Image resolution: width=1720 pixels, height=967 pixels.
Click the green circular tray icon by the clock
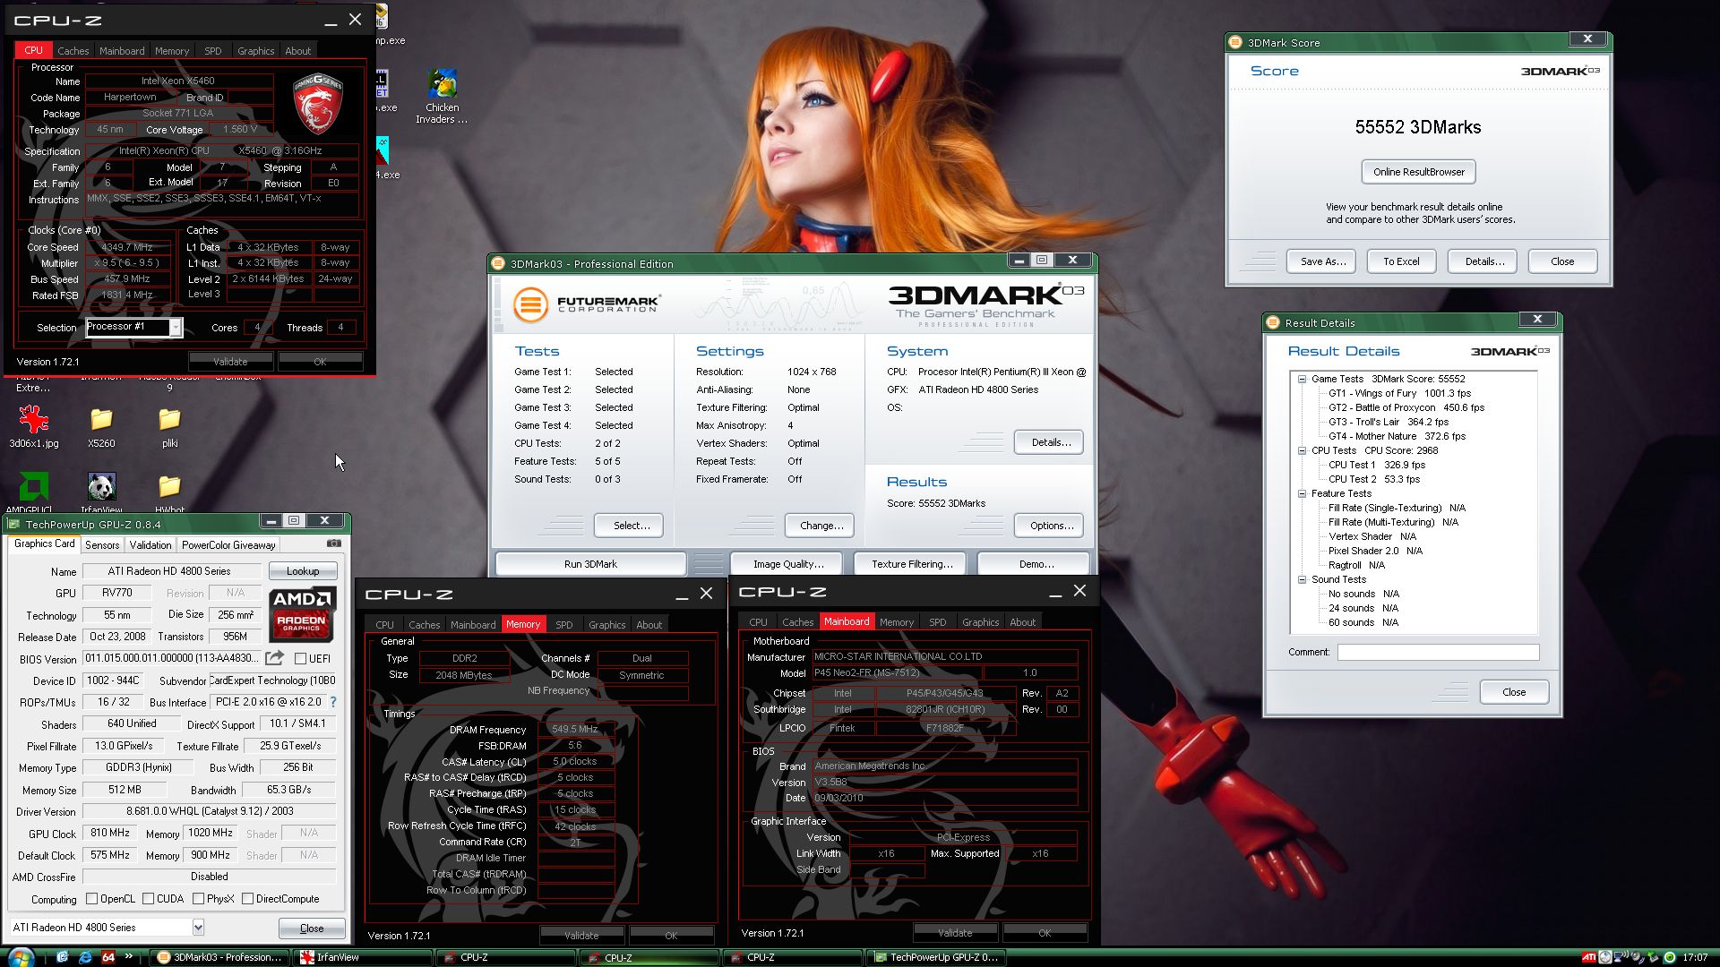(1670, 957)
